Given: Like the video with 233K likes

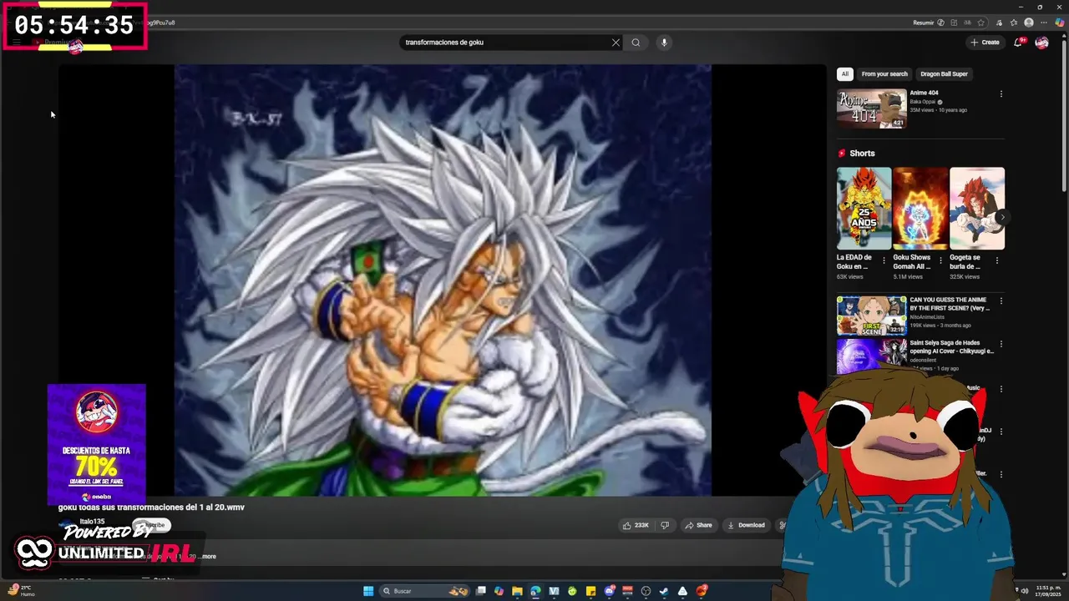Looking at the screenshot, I should click(636, 525).
